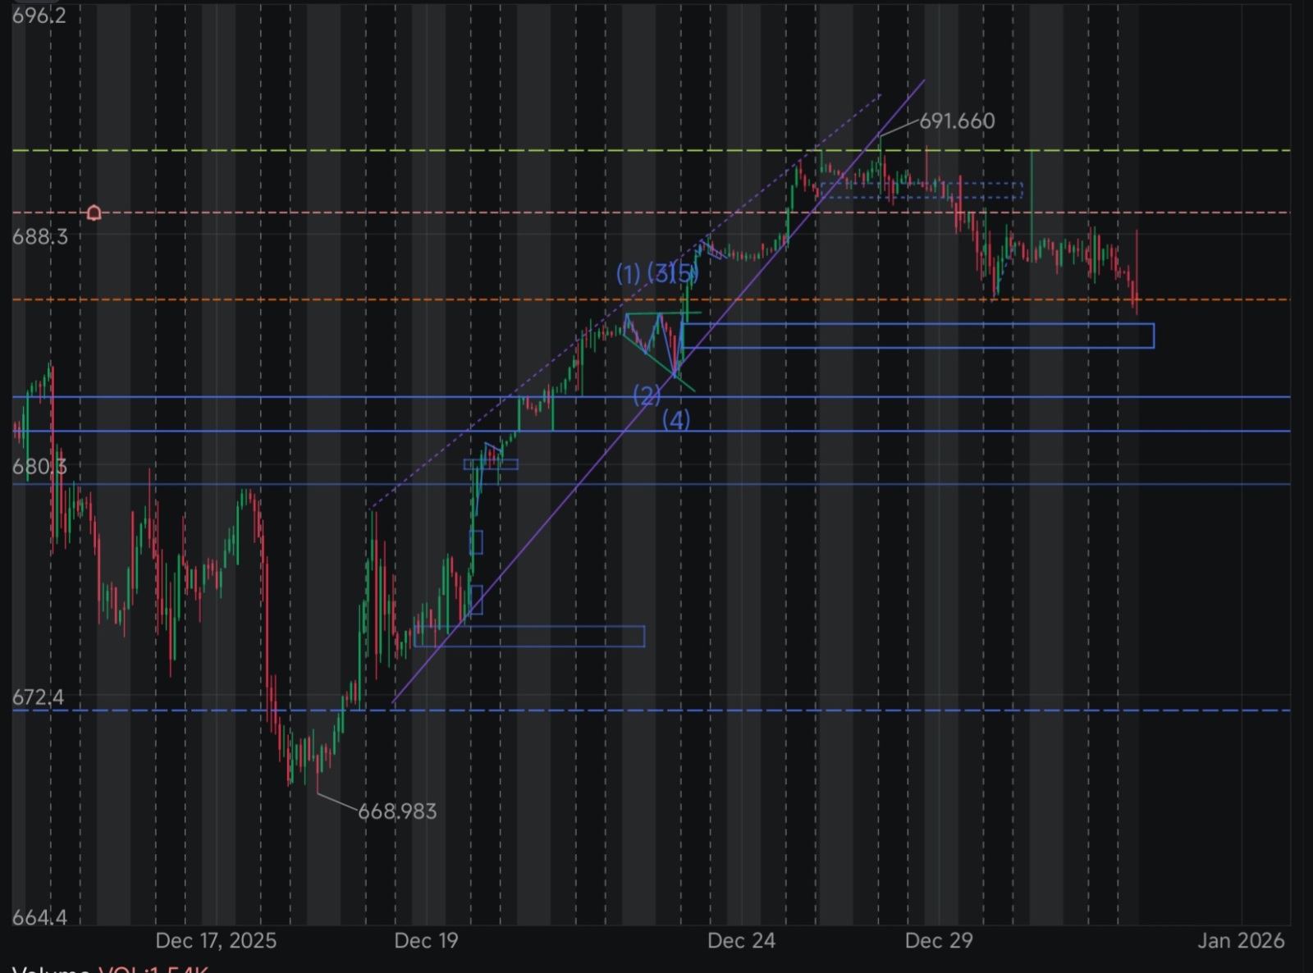This screenshot has height=973, width=1313.
Task: Click the Dec 17, 2025 date label
Action: point(216,940)
